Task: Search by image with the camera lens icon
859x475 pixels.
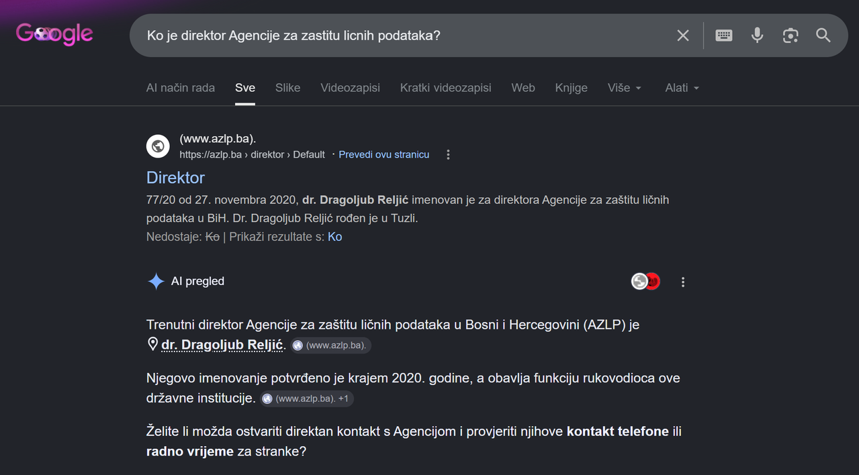Action: pyautogui.click(x=790, y=36)
